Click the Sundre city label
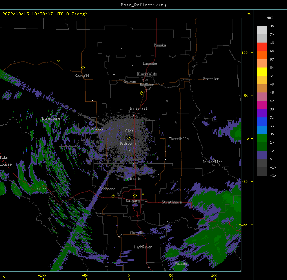 (97, 130)
